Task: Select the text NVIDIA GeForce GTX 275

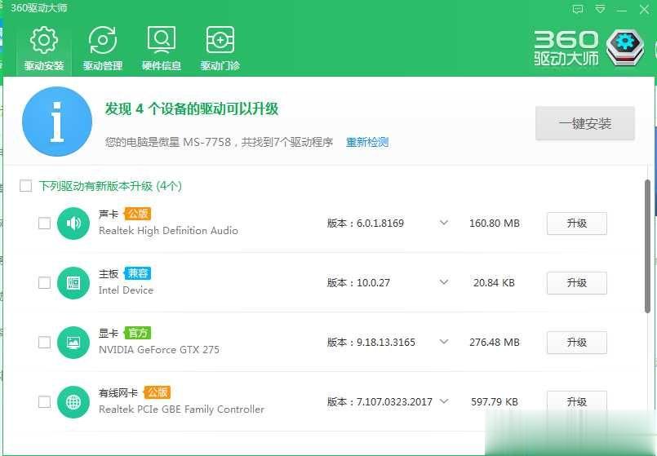Action: [159, 350]
